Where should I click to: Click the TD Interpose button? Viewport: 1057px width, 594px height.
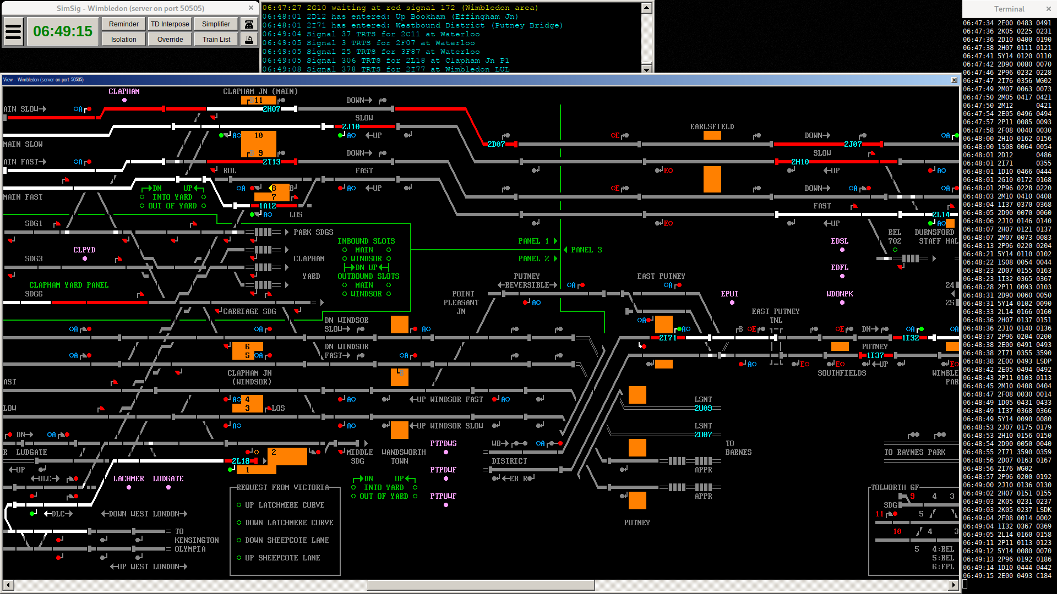170,24
